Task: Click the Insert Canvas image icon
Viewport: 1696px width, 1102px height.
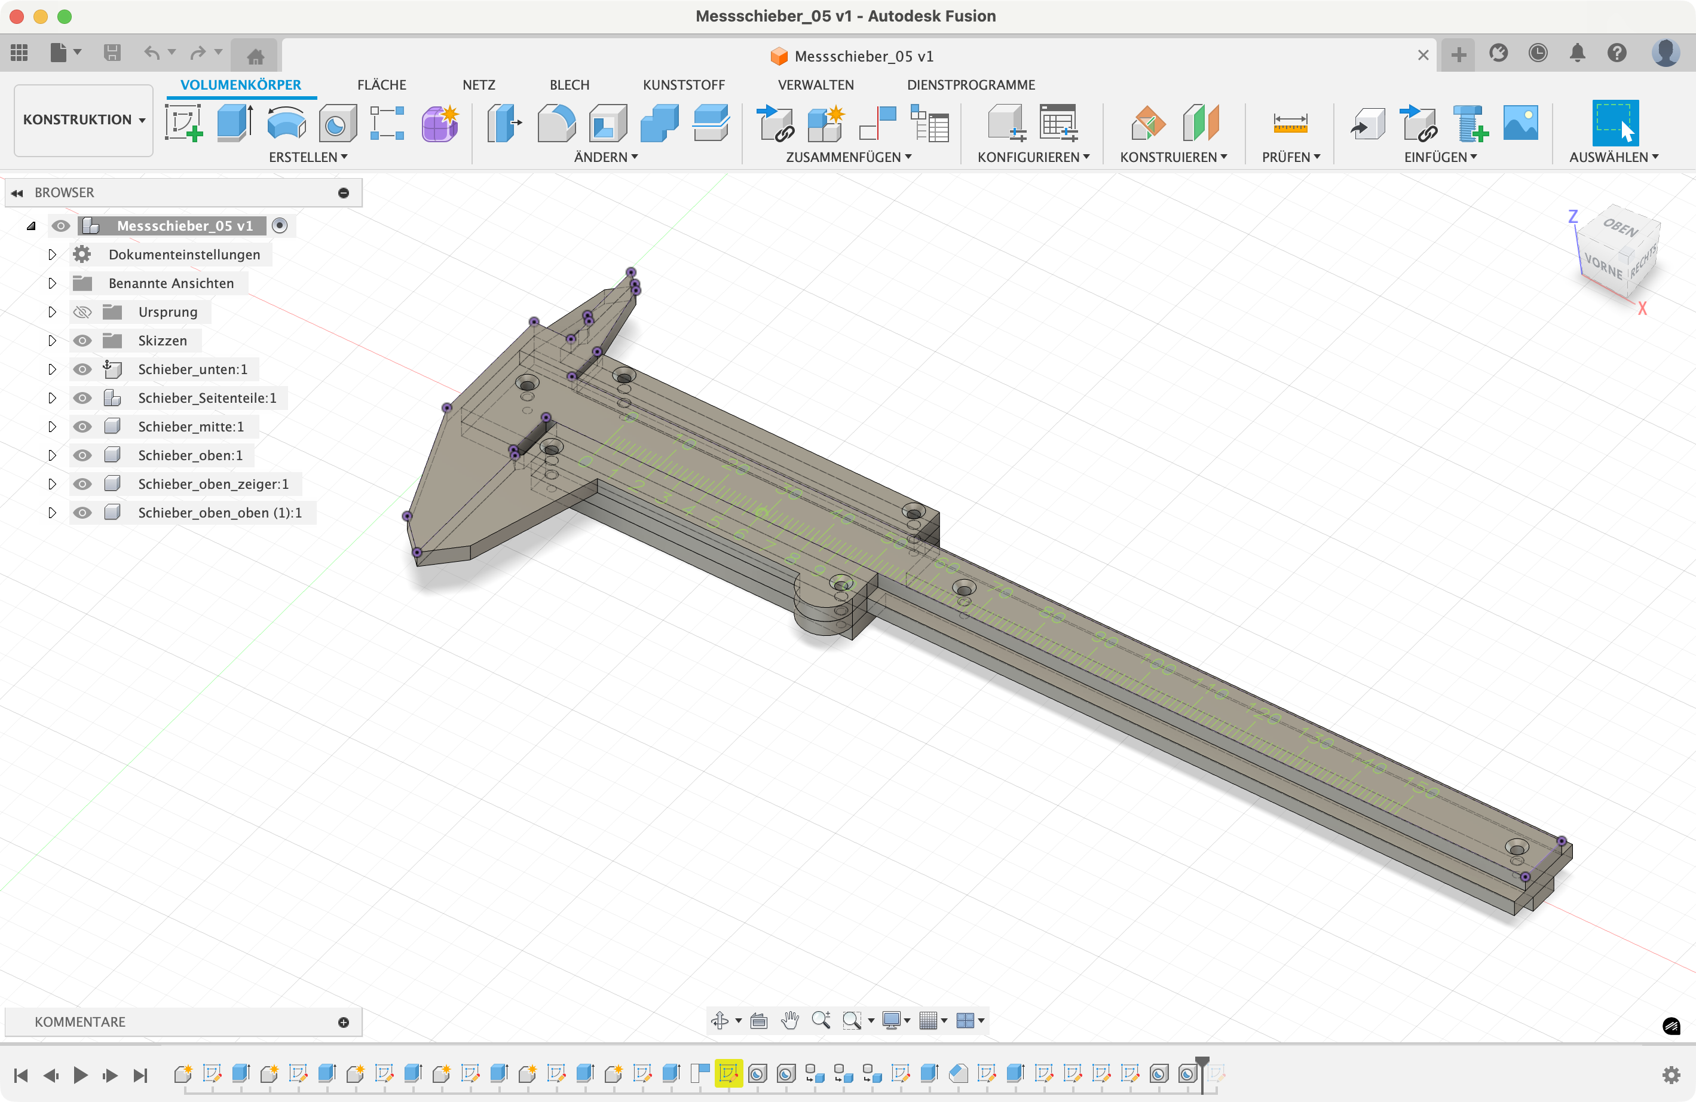Action: (x=1520, y=123)
